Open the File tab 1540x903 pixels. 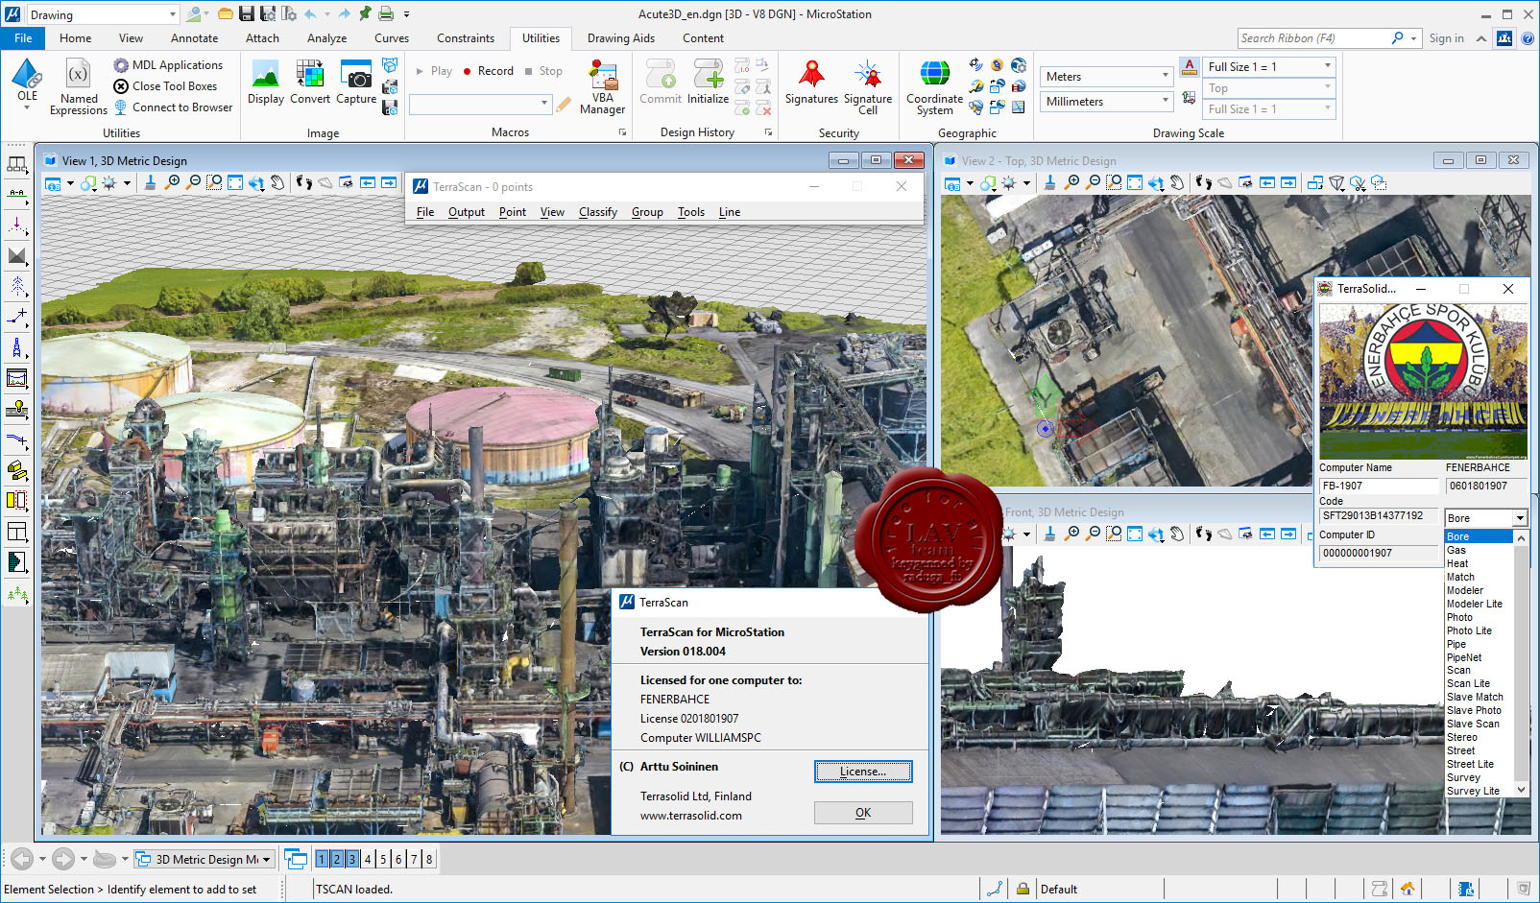(23, 38)
